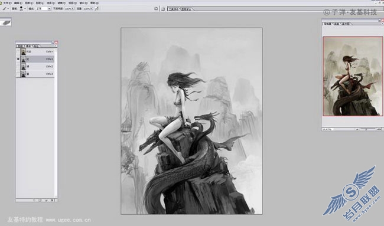The width and height of the screenshot is (384, 226).
Task: Show the RGB composite channel visibility
Action: (x=18, y=51)
